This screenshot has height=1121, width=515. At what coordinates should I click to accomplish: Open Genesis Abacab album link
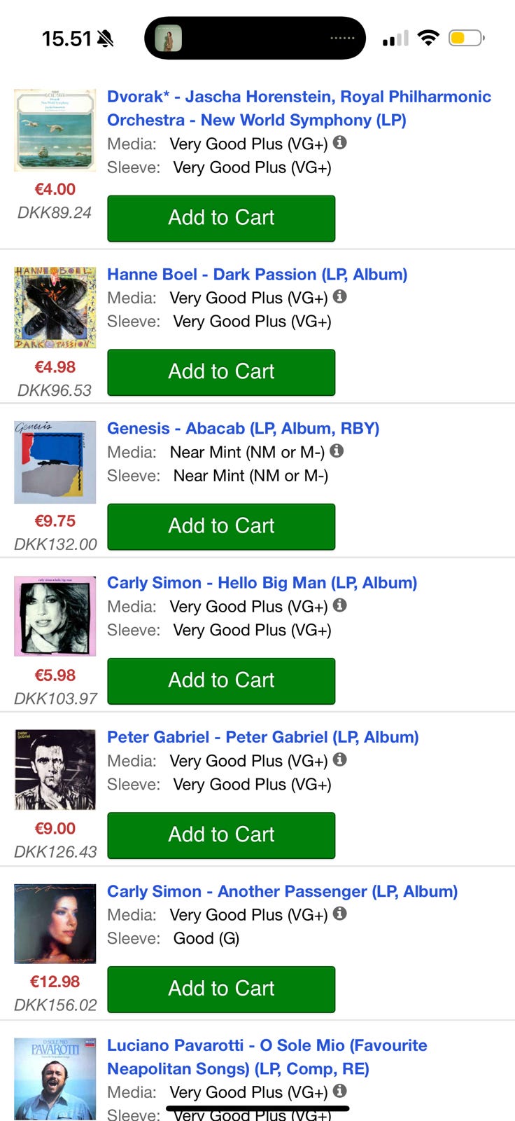pos(243,429)
